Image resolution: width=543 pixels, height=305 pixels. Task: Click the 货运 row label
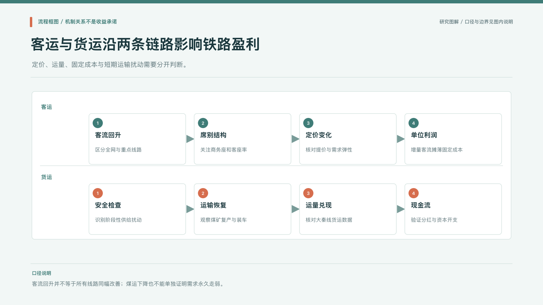coord(46,177)
